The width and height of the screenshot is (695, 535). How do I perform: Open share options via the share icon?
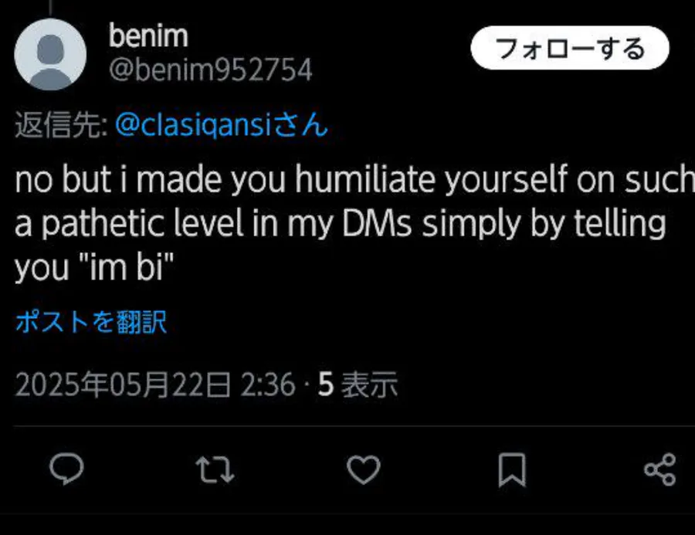point(659,469)
